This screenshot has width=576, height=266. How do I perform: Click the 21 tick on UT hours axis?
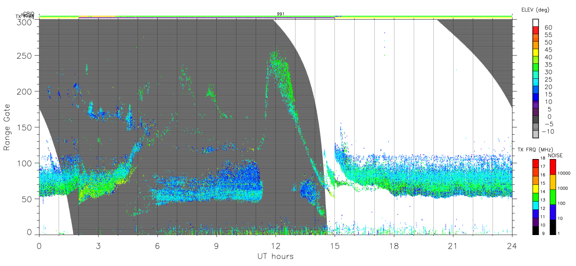click(453, 246)
